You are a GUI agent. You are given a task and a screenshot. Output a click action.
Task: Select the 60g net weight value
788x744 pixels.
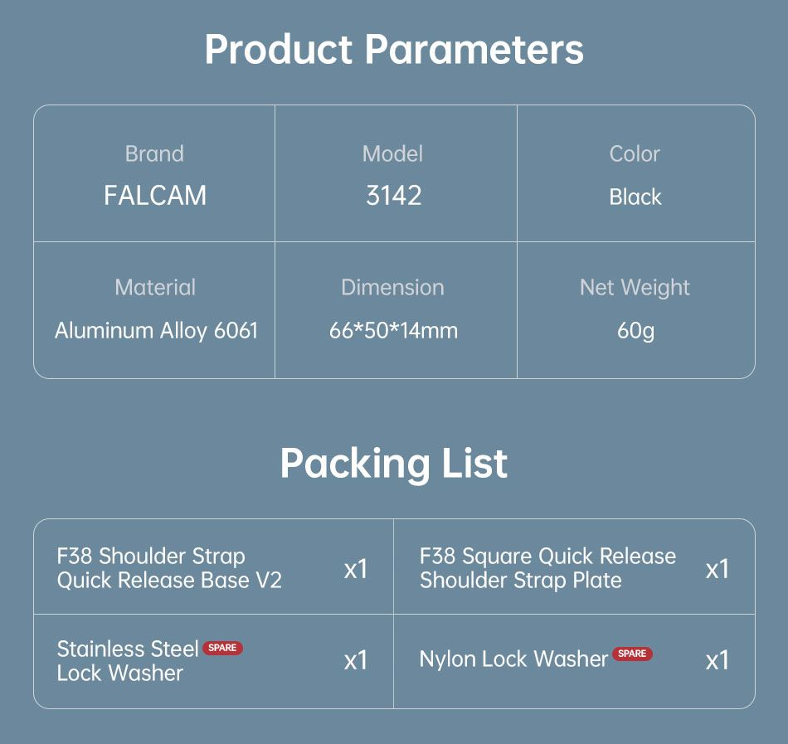coord(635,331)
